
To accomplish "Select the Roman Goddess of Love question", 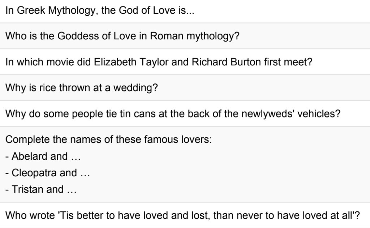I will click(x=122, y=36).
